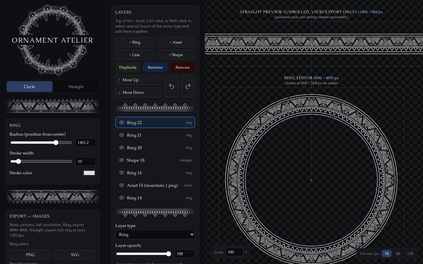Image resolution: width=423 pixels, height=264 pixels.
Task: Set preview fps to 30
Action: point(387,253)
